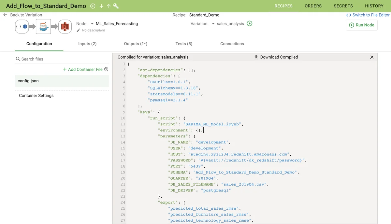Screen dimensions: 391x224
Task: Switch to the Connections tab
Action: (232, 43)
